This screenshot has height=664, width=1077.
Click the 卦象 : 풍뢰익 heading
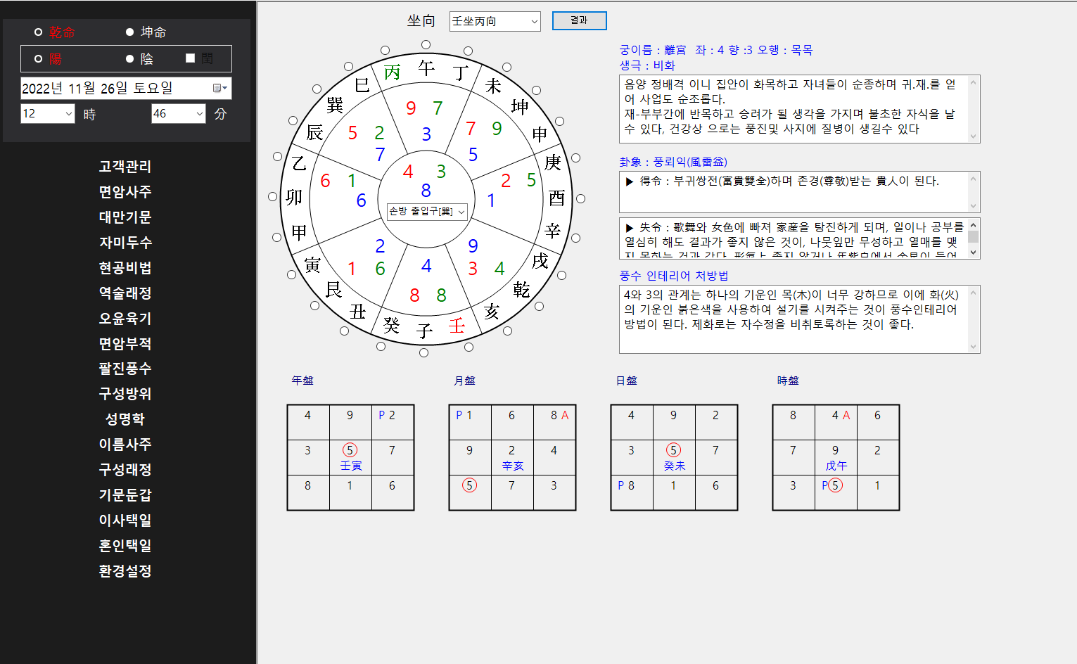tap(673, 162)
